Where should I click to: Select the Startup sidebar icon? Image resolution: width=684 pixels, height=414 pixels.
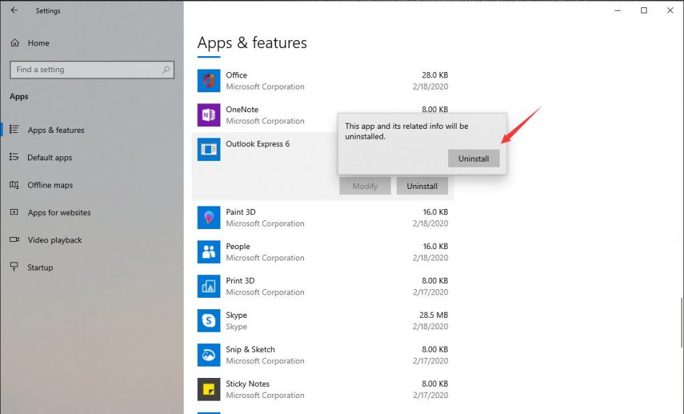[x=14, y=267]
